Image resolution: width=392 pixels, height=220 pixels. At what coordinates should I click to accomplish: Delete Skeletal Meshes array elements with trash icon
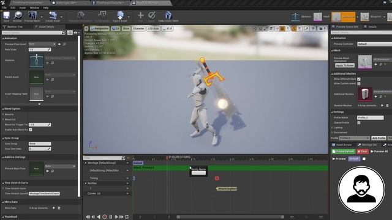click(387, 106)
